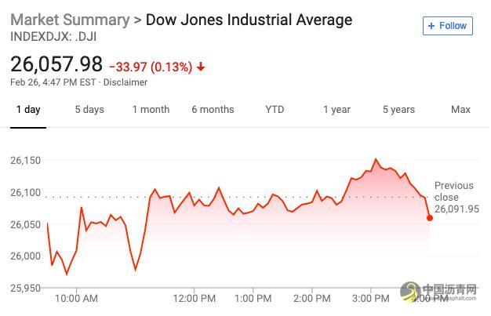Open the Disclaimer link
491x316 pixels.
[x=125, y=82]
